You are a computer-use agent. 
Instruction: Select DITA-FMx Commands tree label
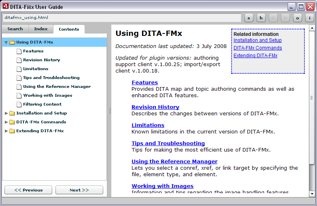[x=41, y=122]
